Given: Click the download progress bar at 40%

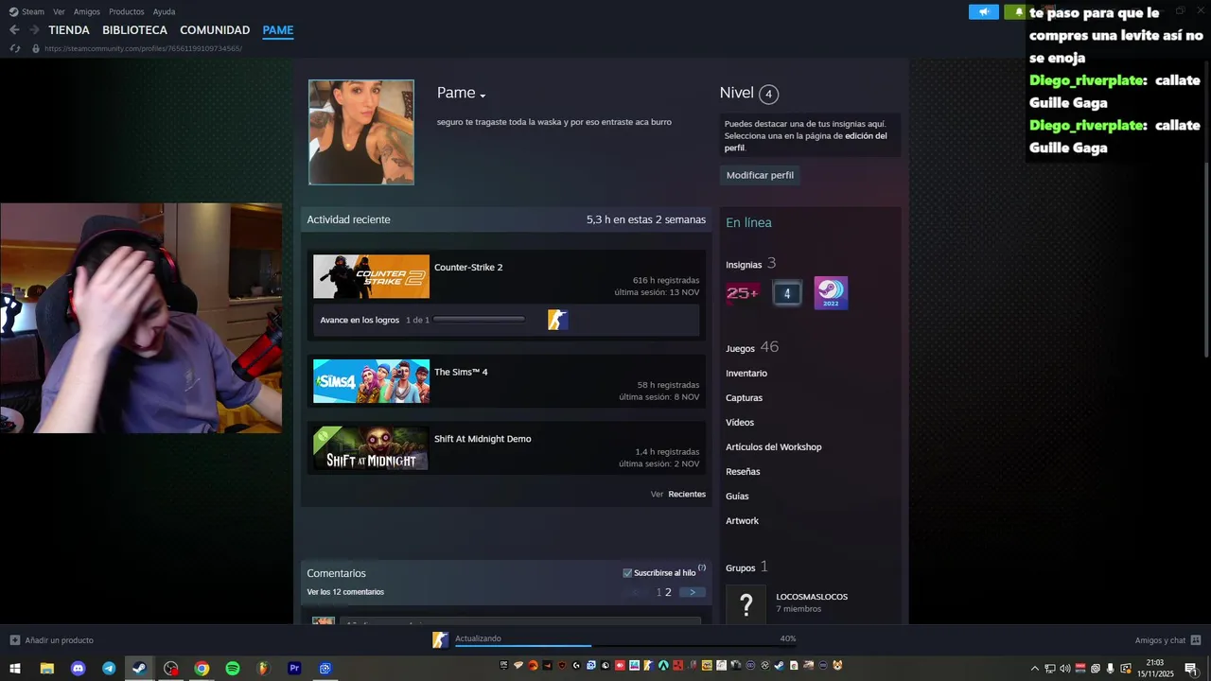Looking at the screenshot, I should pyautogui.click(x=625, y=646).
